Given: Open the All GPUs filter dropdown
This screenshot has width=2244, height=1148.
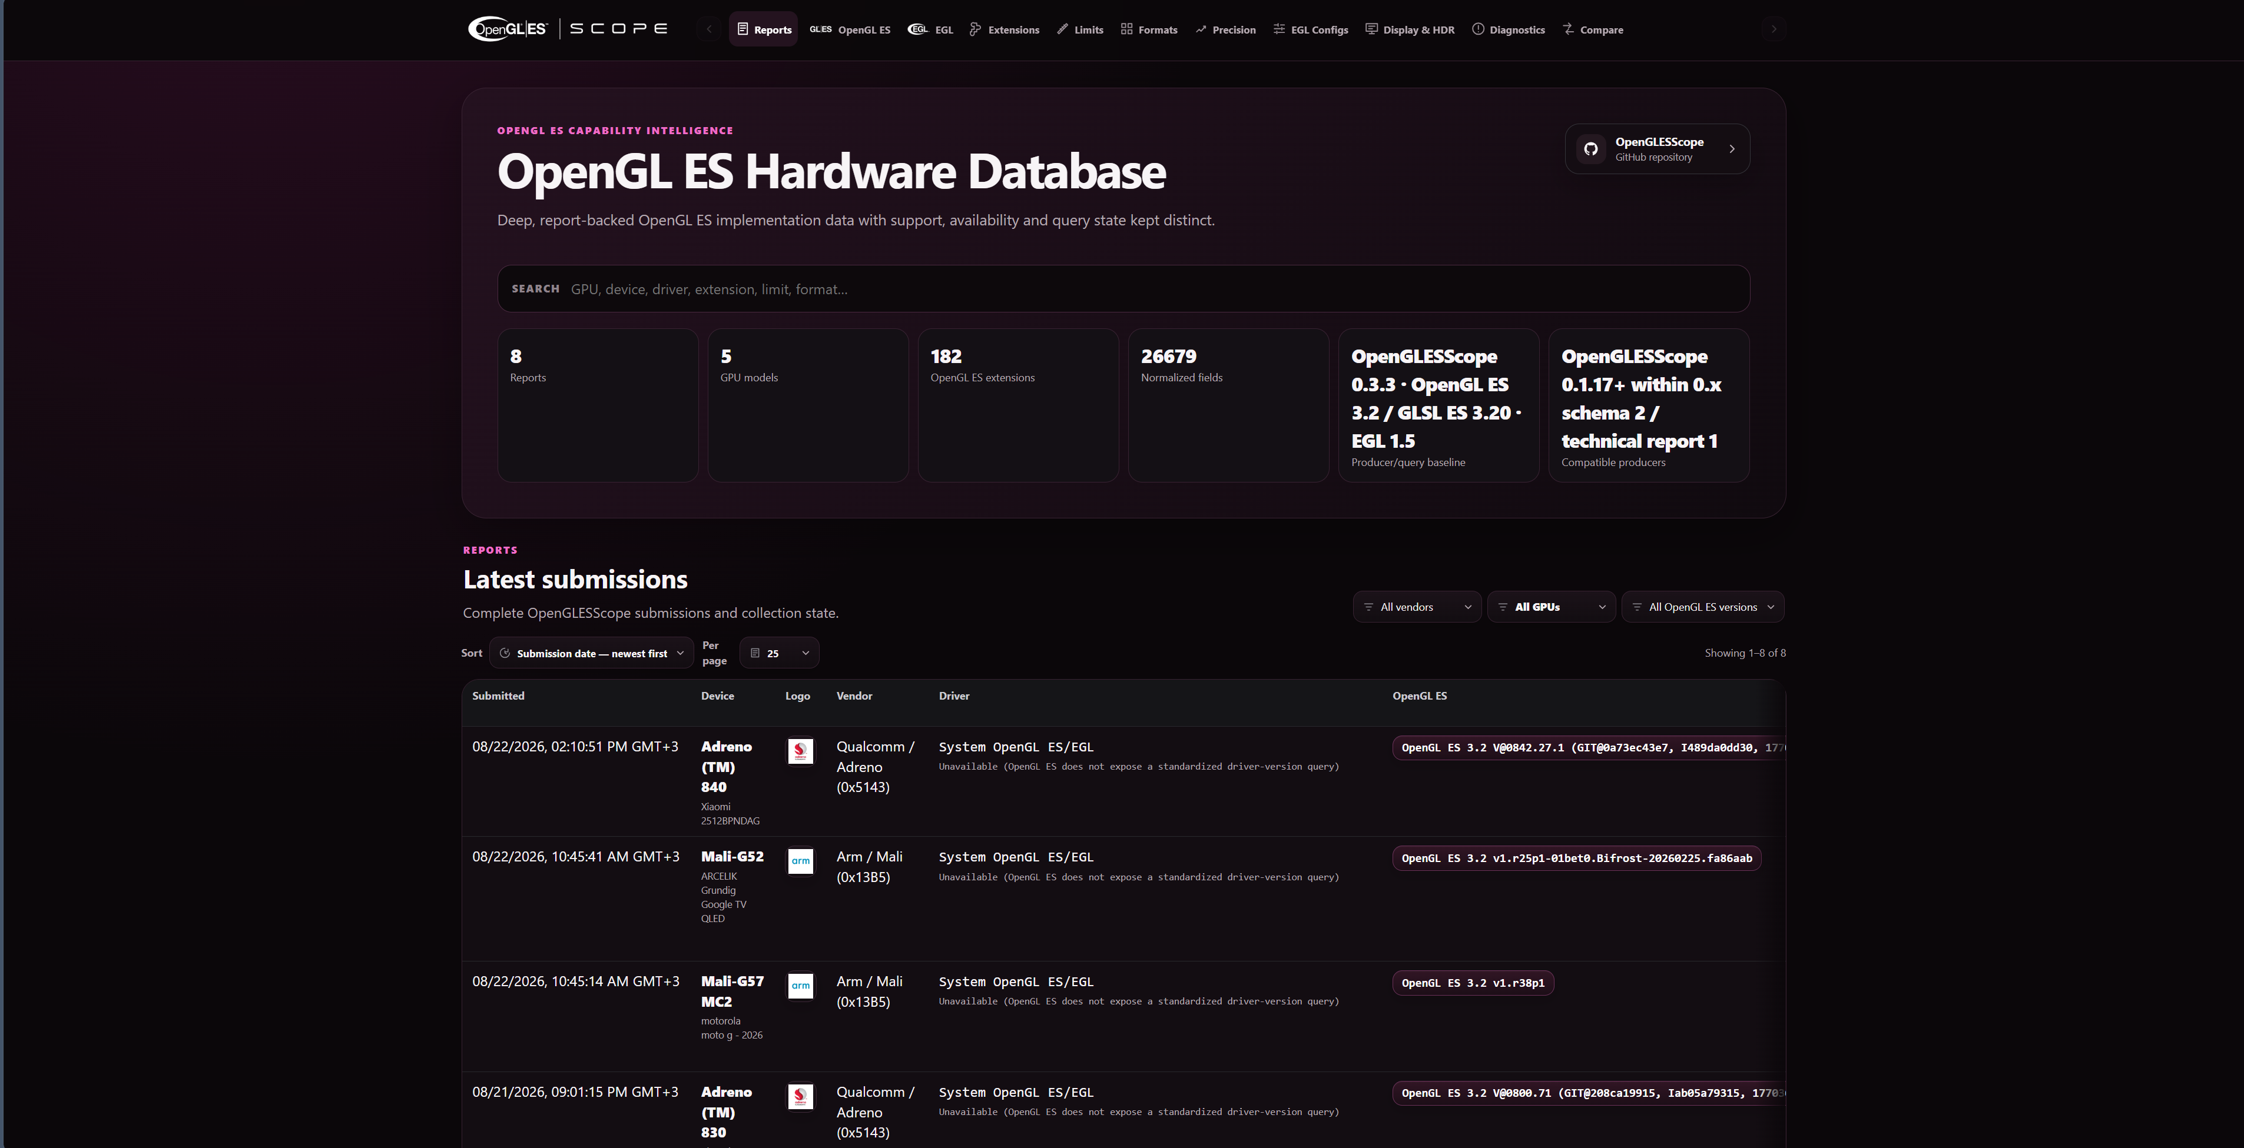Looking at the screenshot, I should pos(1552,607).
